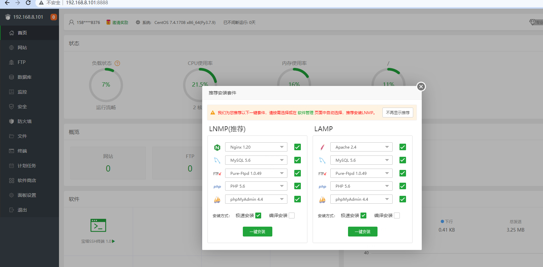
Task: Open the 宝塔SSH终端 1.0 link
Action: coord(98,241)
